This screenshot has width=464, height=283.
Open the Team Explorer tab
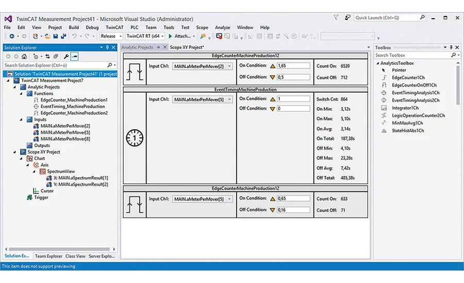tap(48, 256)
